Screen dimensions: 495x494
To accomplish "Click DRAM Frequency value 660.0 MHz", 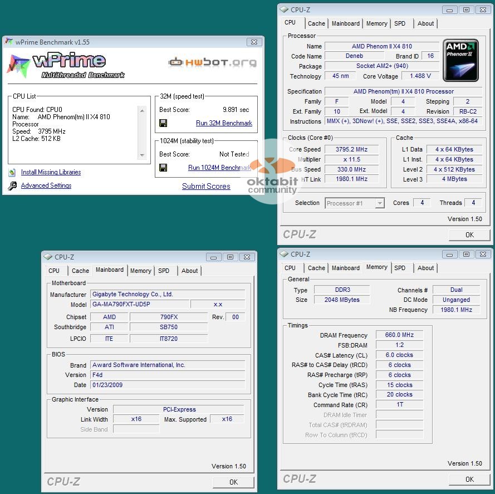I will [399, 335].
